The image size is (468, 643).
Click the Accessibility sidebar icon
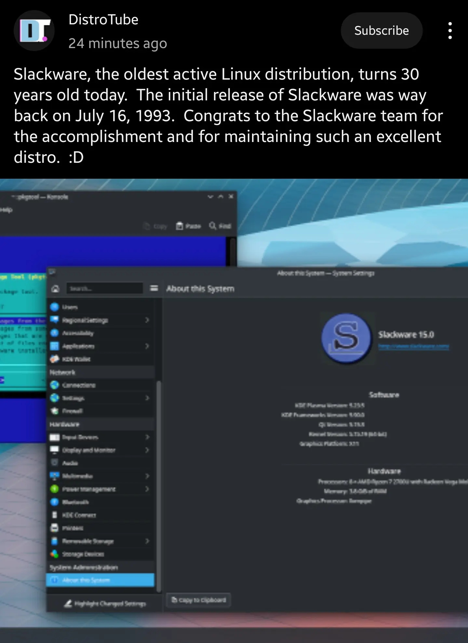pyautogui.click(x=54, y=333)
